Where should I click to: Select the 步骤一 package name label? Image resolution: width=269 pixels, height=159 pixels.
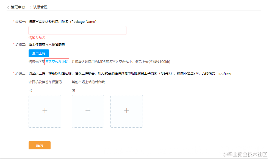(20, 21)
